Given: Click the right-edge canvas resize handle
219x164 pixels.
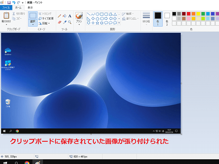Looking at the screenshot, I should pyautogui.click(x=181, y=83).
